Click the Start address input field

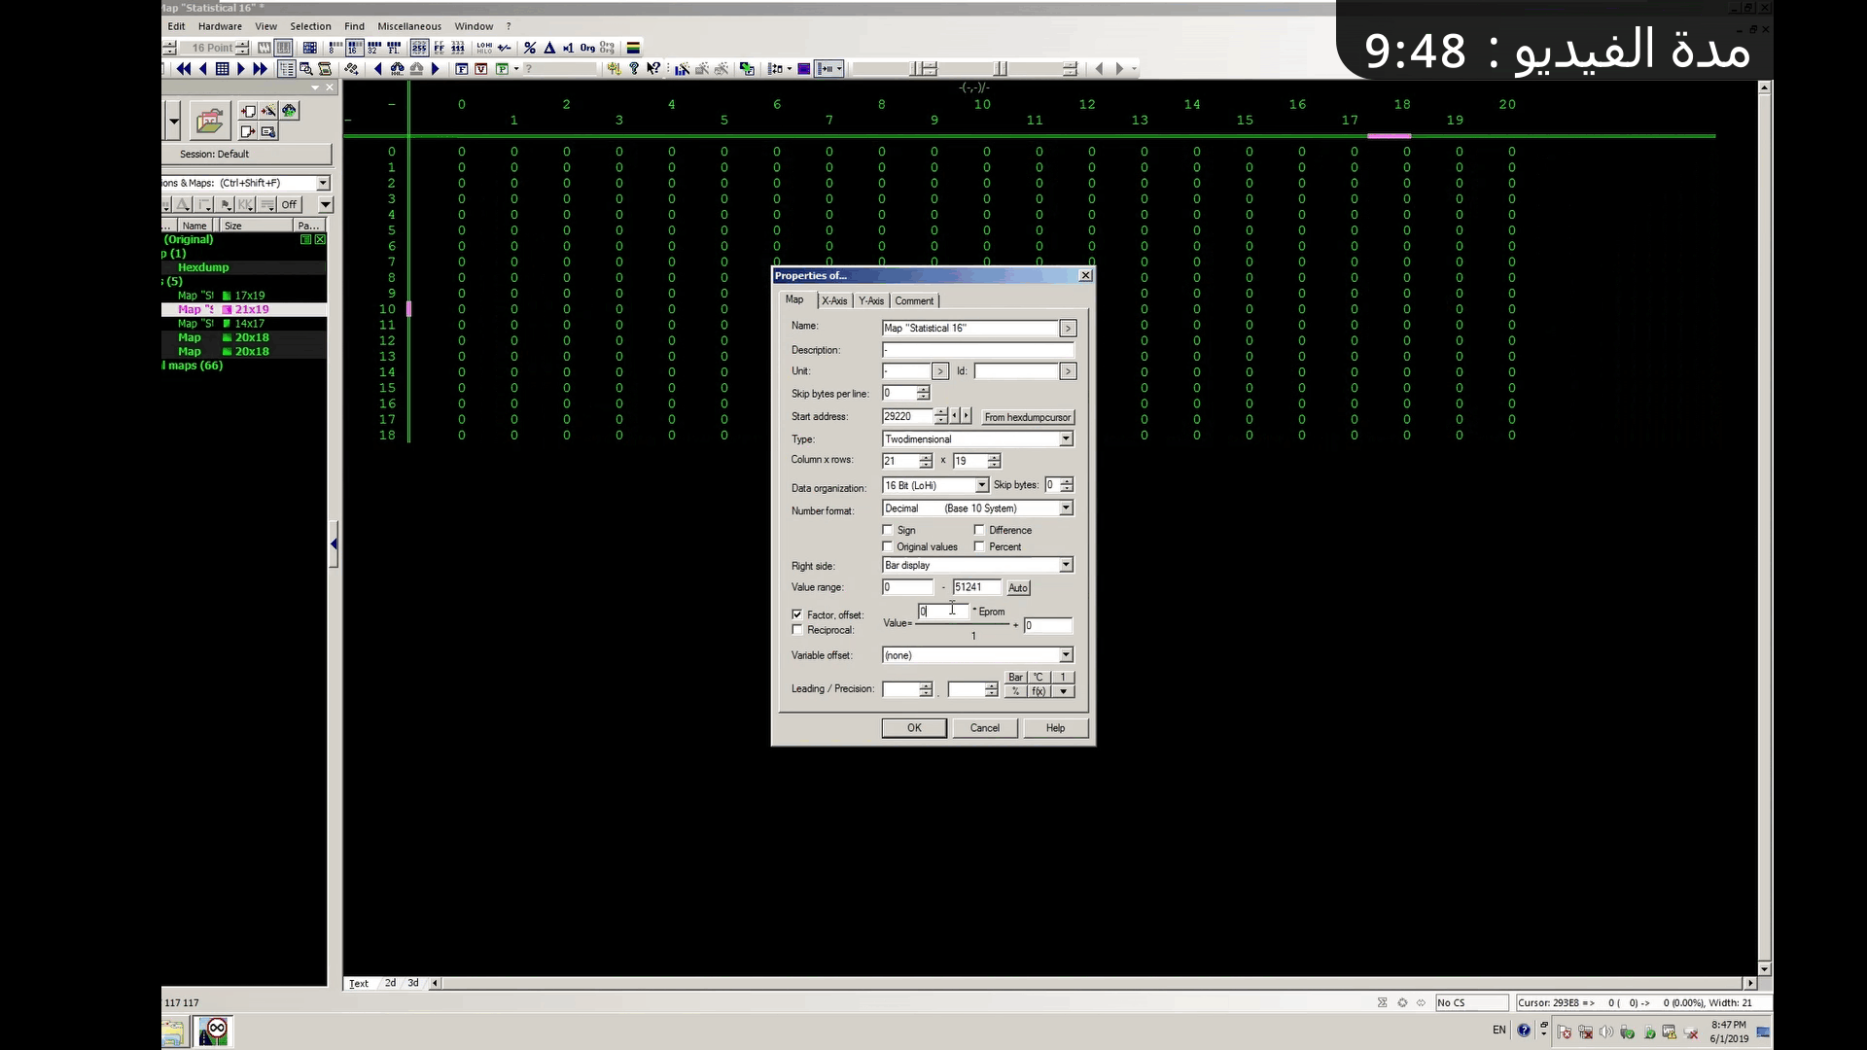coord(906,416)
